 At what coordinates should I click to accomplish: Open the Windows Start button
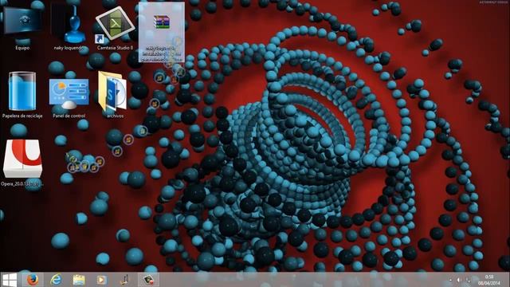[x=9, y=280]
